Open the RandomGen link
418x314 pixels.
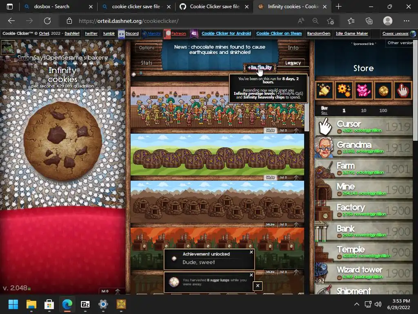[318, 34]
